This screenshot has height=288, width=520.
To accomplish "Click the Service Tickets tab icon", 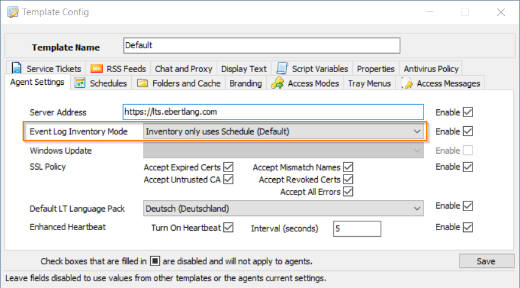I will click(x=16, y=69).
